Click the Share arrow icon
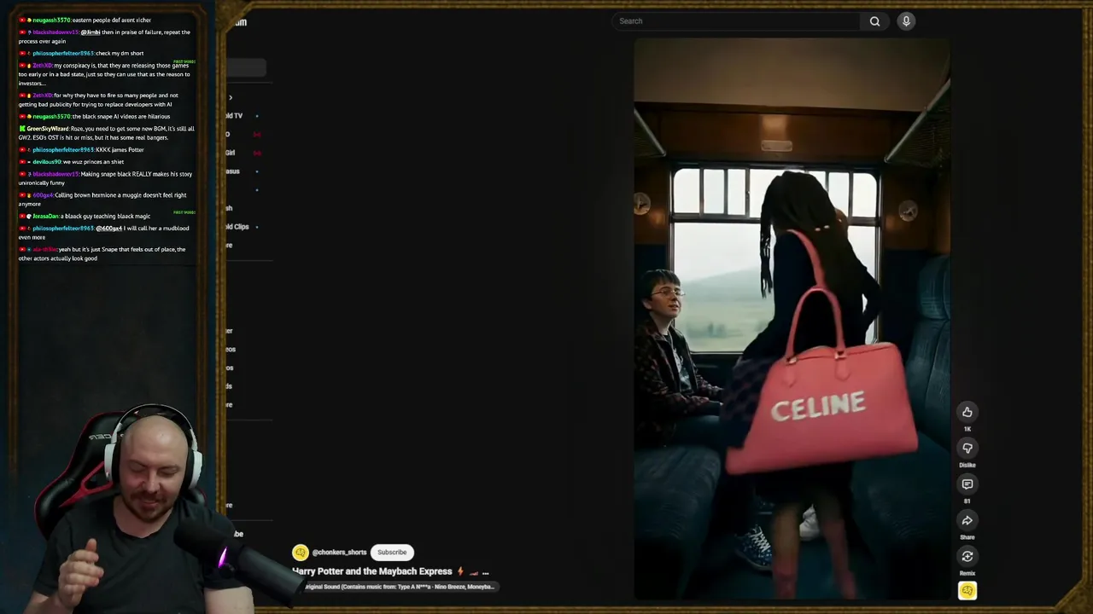The width and height of the screenshot is (1093, 614). (967, 520)
